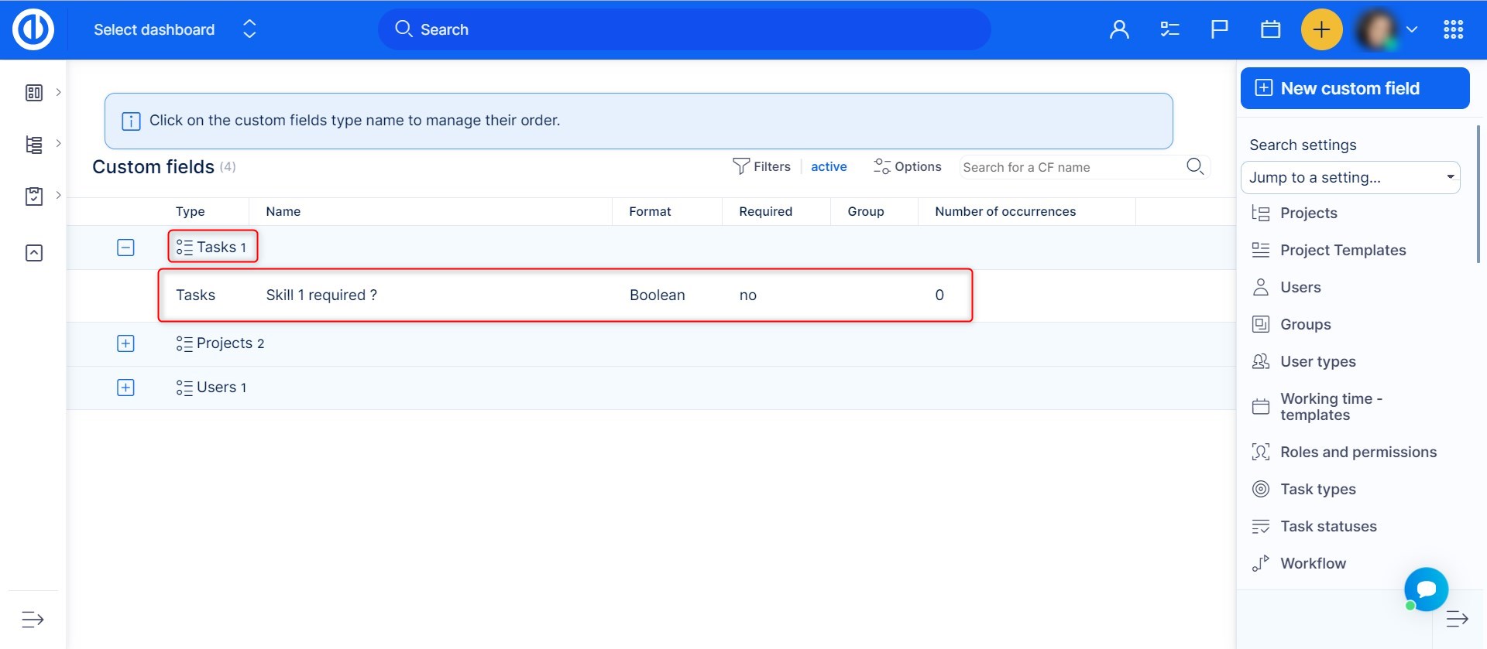Screen dimensions: 1487x649
Task: Open the Skill 1 required ? field
Action: tap(321, 295)
